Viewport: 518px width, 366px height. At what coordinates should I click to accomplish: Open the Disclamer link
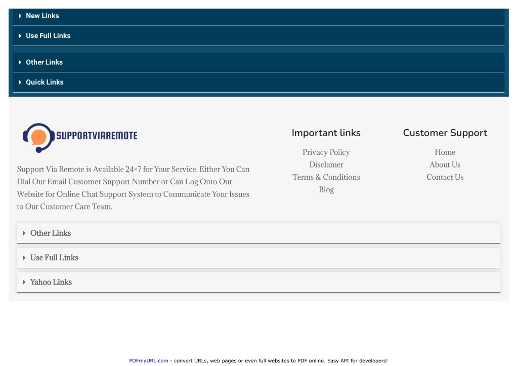[326, 165]
